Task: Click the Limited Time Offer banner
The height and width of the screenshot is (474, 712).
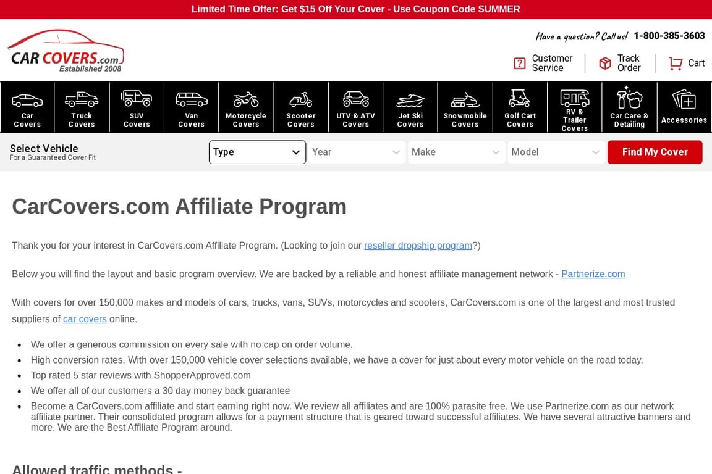Action: coord(356,9)
